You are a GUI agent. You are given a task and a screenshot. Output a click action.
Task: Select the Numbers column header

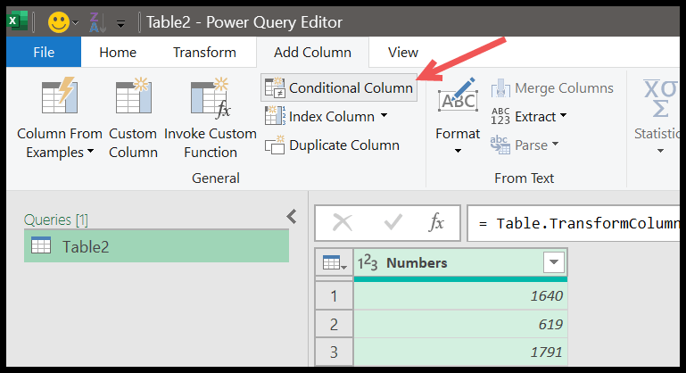[460, 263]
